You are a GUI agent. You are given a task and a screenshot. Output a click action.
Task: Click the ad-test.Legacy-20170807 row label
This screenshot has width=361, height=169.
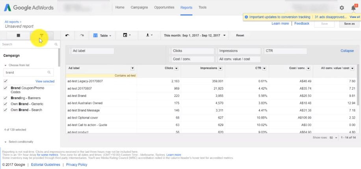[x=85, y=81]
